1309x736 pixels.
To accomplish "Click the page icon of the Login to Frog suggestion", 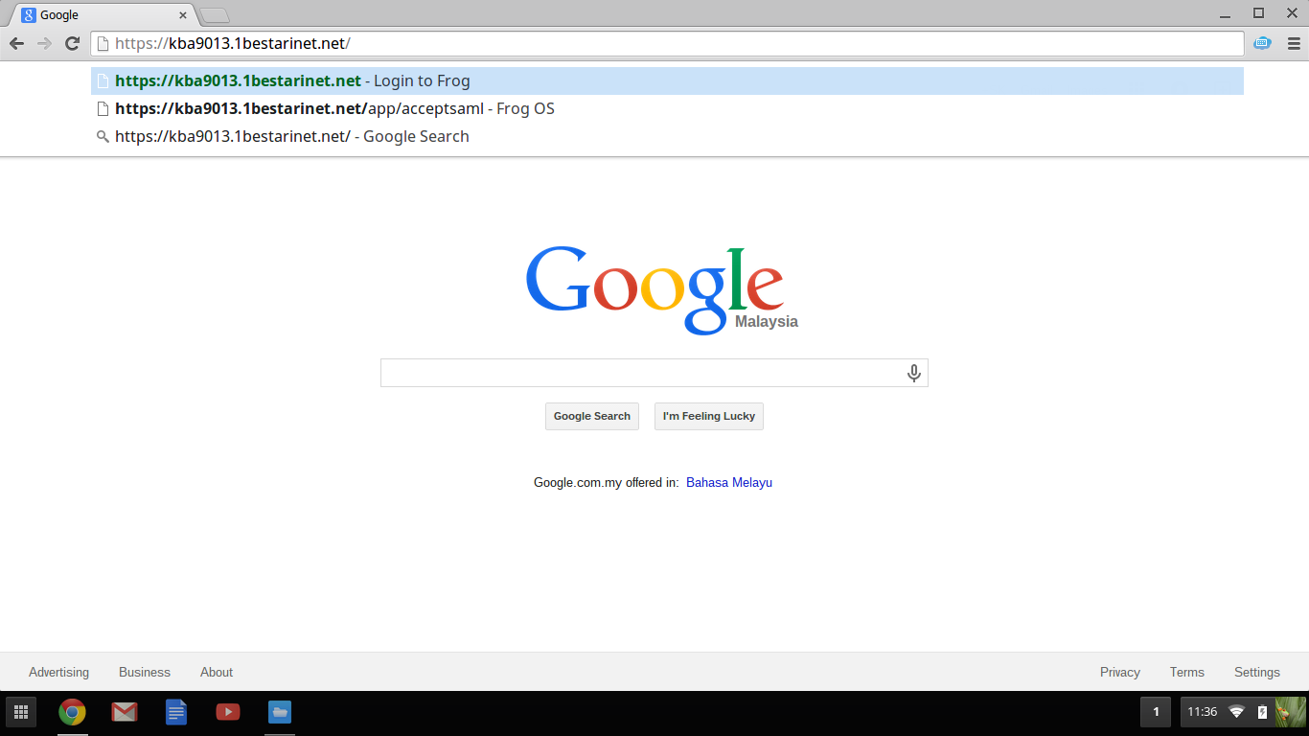I will click(103, 81).
